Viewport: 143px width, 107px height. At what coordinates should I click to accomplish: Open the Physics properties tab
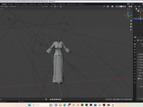pyautogui.click(x=135, y=71)
